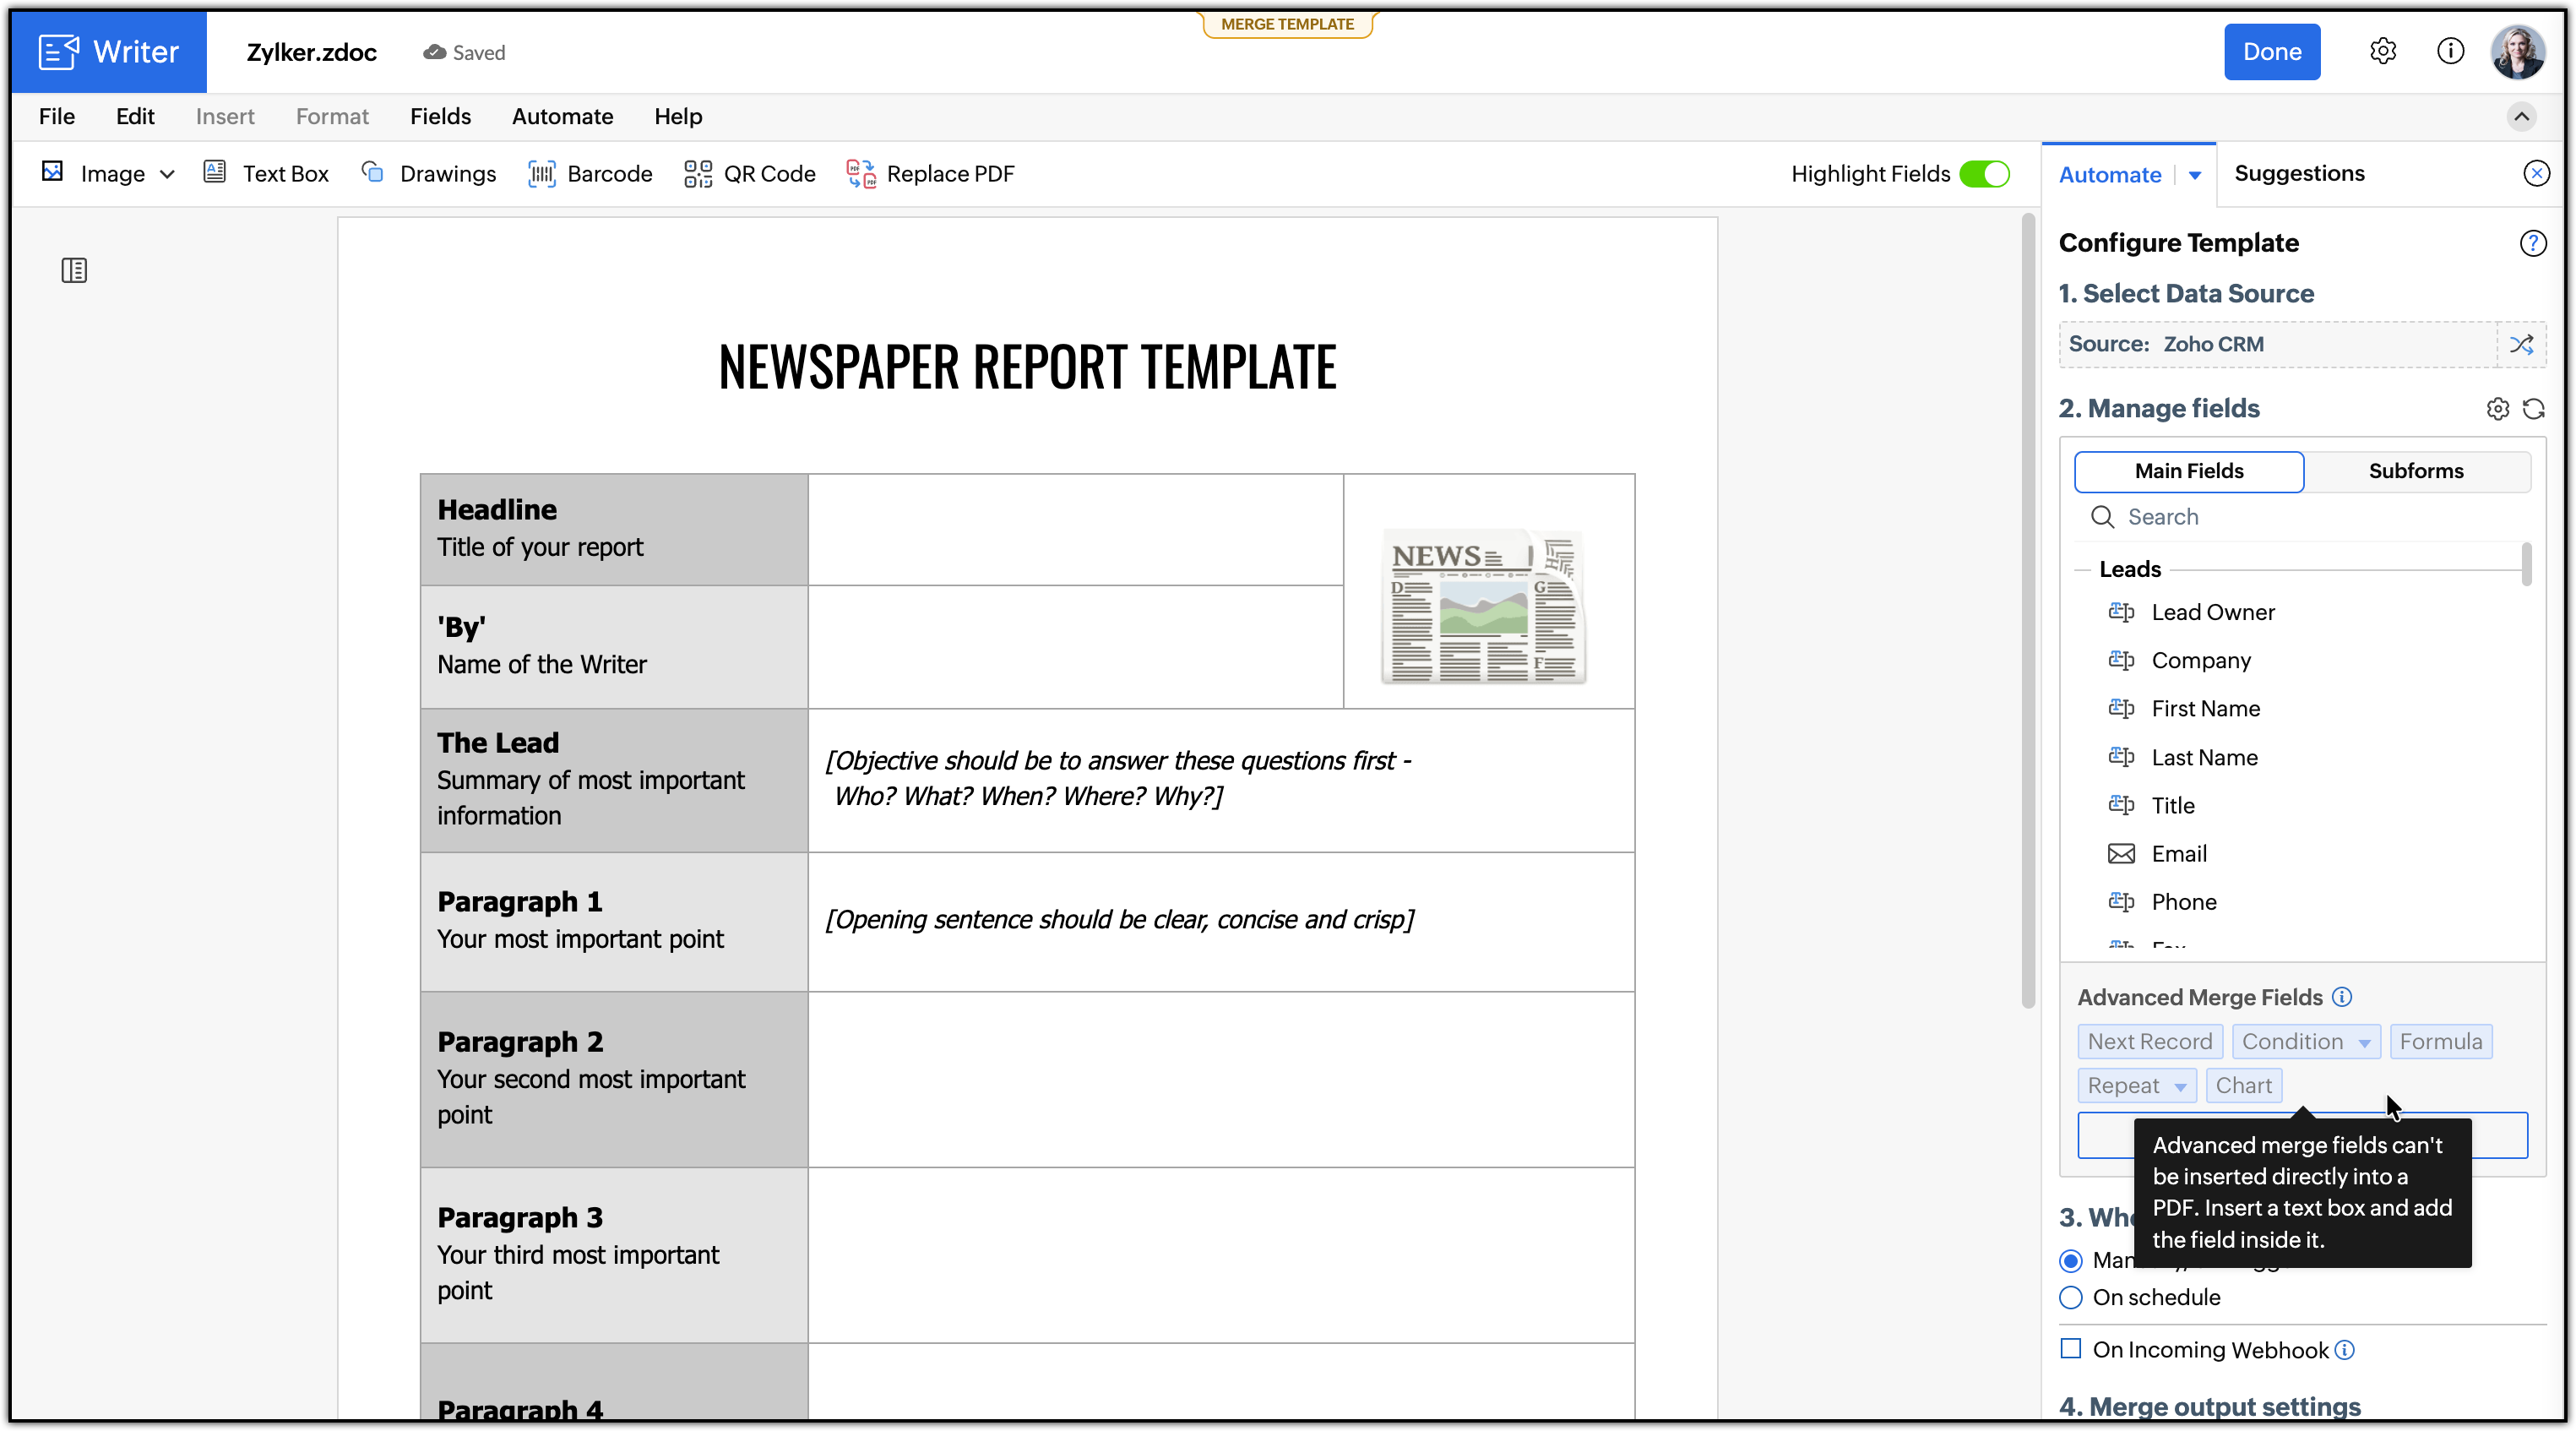This screenshot has width=2576, height=1431.
Task: Click the empty Headline cell in table
Action: pos(1075,529)
